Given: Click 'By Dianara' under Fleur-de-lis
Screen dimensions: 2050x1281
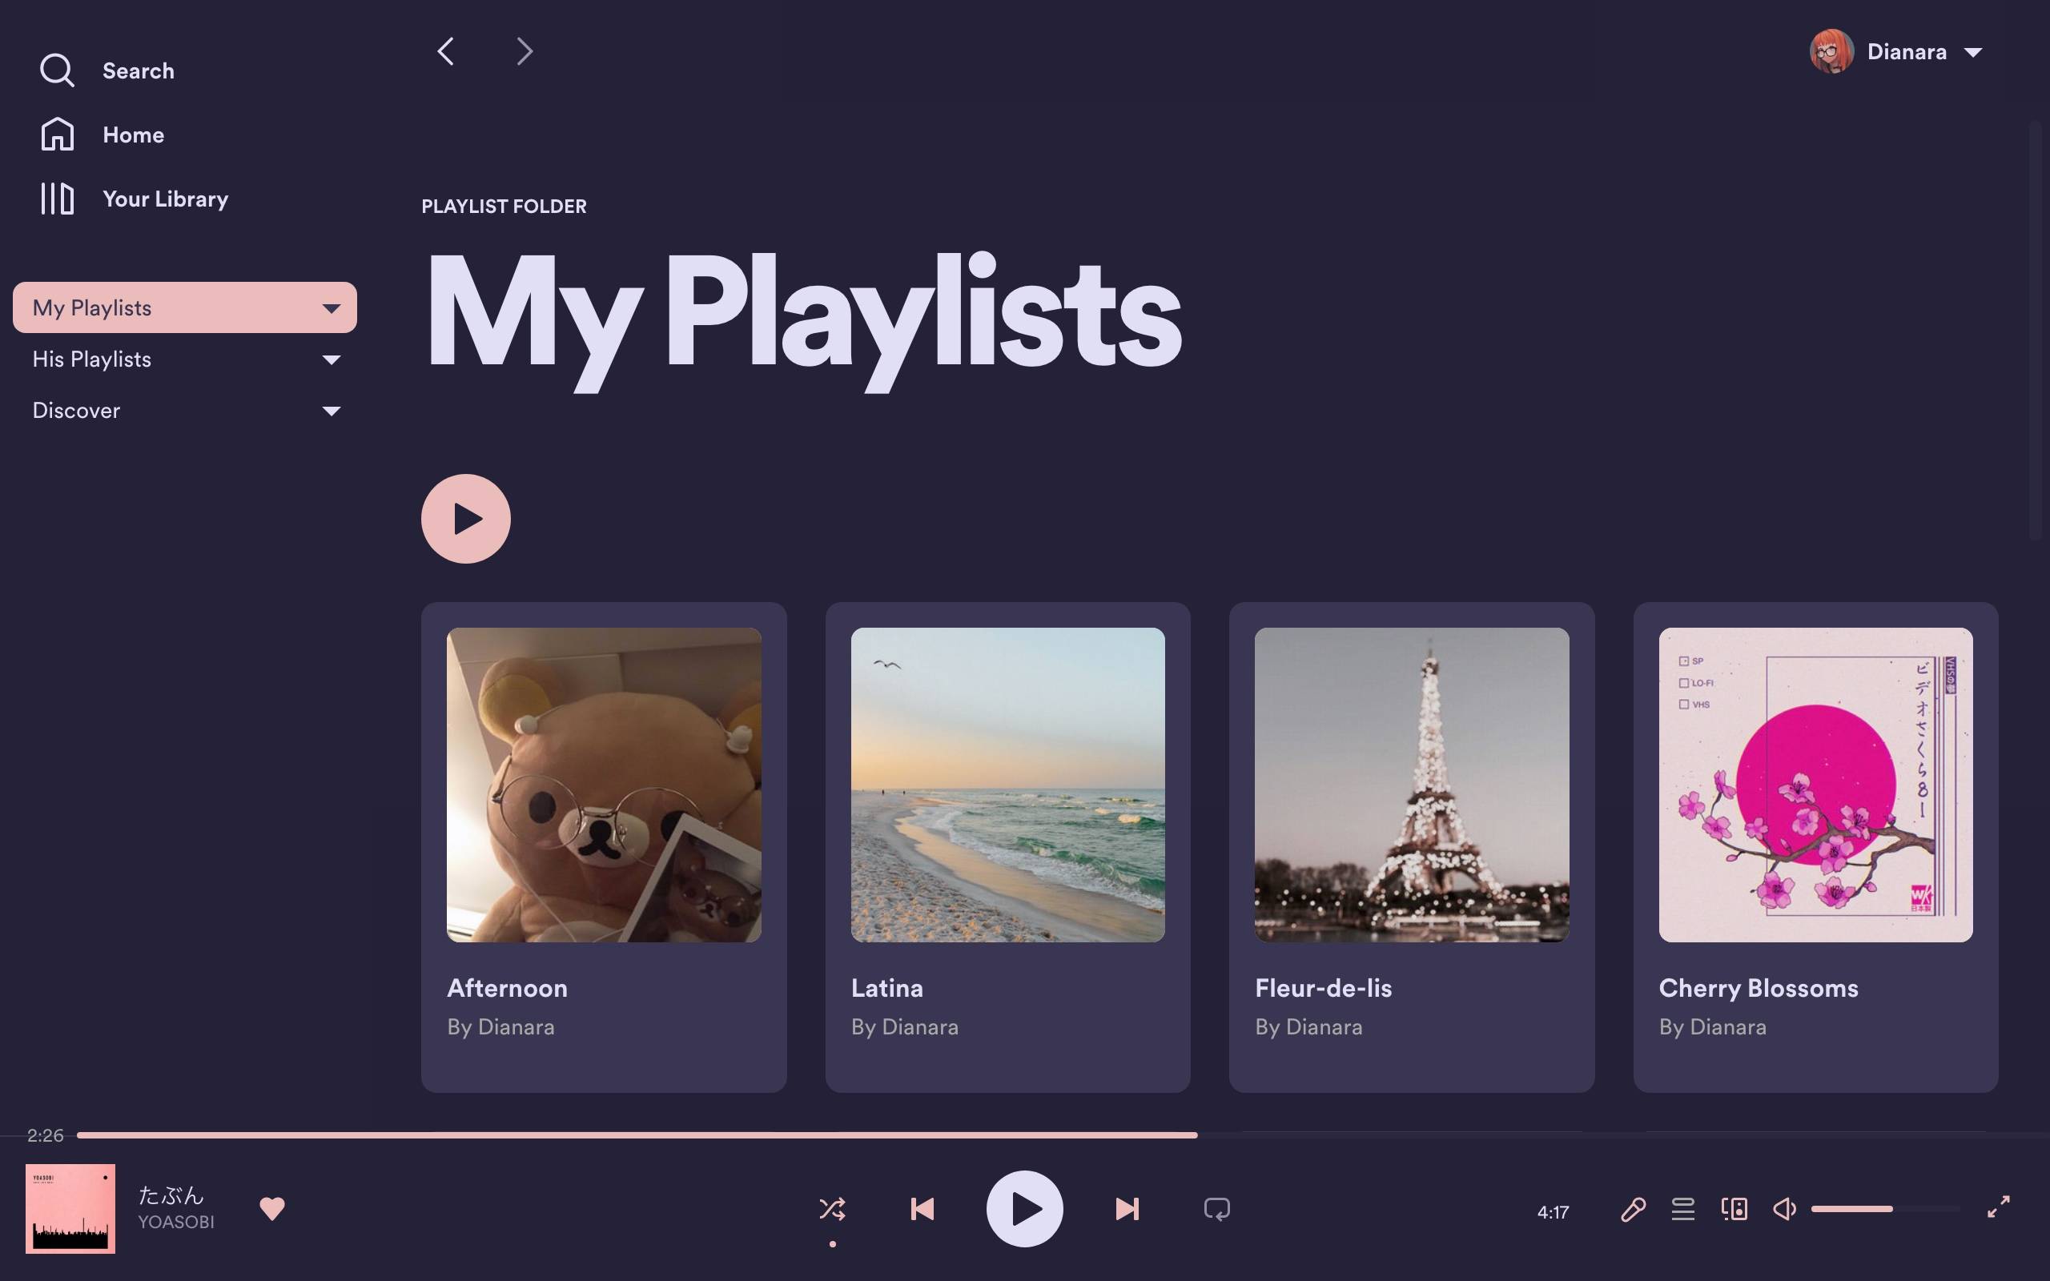Looking at the screenshot, I should coord(1308,1027).
